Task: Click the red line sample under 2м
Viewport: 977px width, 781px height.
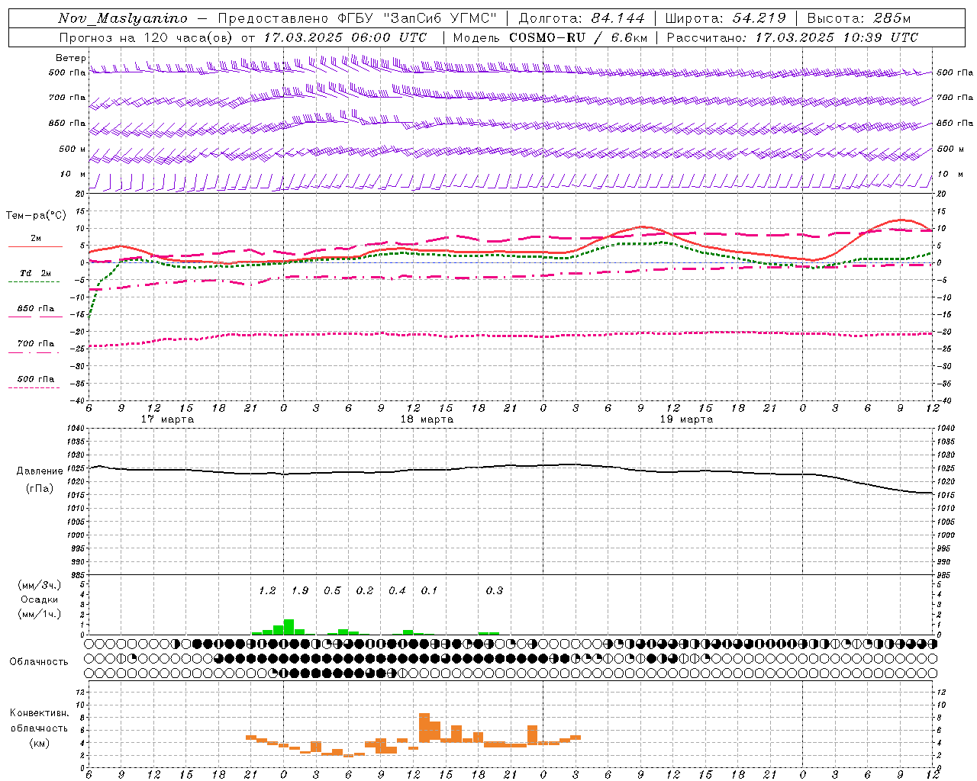Action: point(35,247)
